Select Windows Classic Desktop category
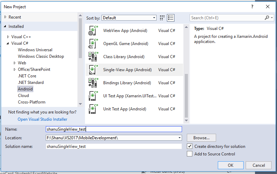Screen dimensions: 277x174 click(x=41, y=56)
